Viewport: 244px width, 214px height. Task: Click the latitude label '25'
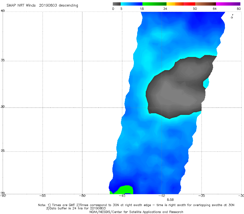tap(3, 151)
